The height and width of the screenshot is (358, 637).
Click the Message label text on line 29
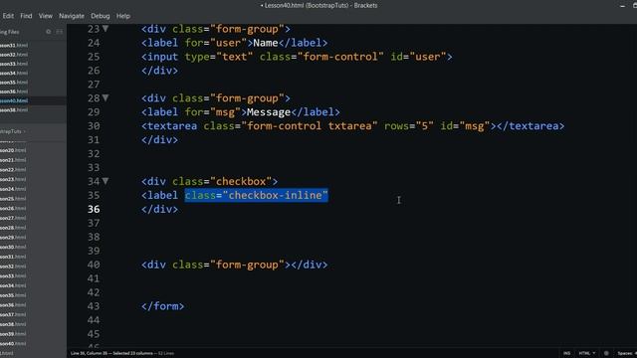(x=269, y=112)
